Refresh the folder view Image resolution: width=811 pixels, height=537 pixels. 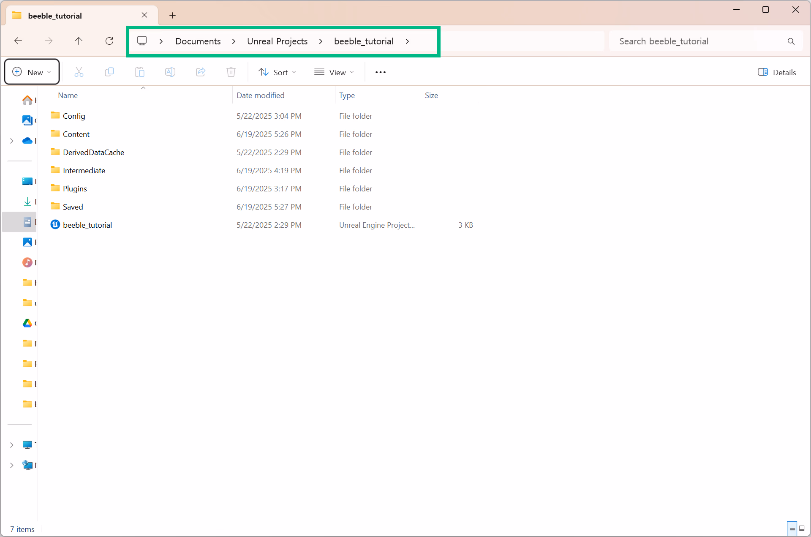pos(109,41)
